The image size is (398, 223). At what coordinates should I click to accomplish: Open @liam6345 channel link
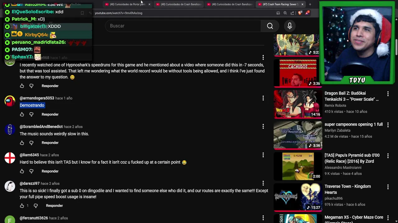pos(29,155)
